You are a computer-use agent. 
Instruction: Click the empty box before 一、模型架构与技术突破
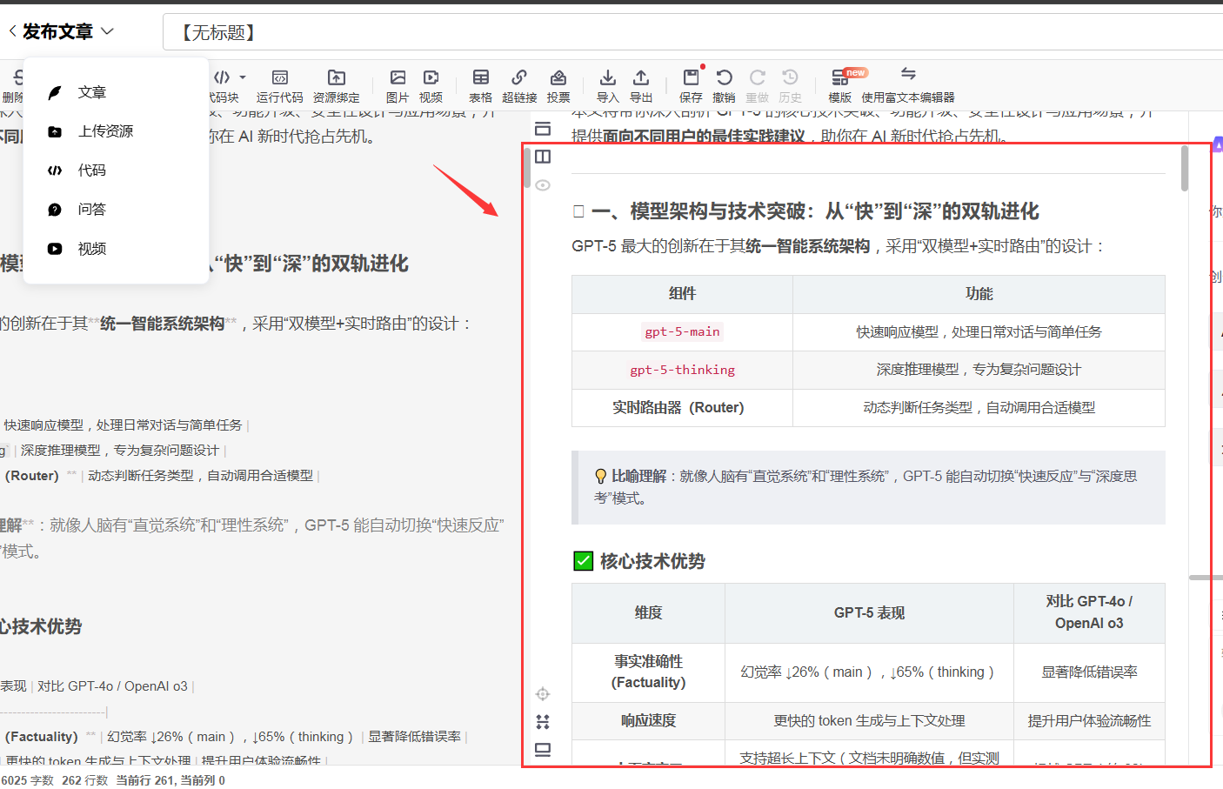[x=578, y=211]
